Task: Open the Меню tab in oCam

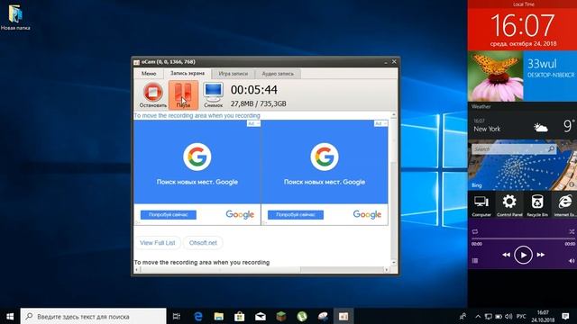Action: 149,74
